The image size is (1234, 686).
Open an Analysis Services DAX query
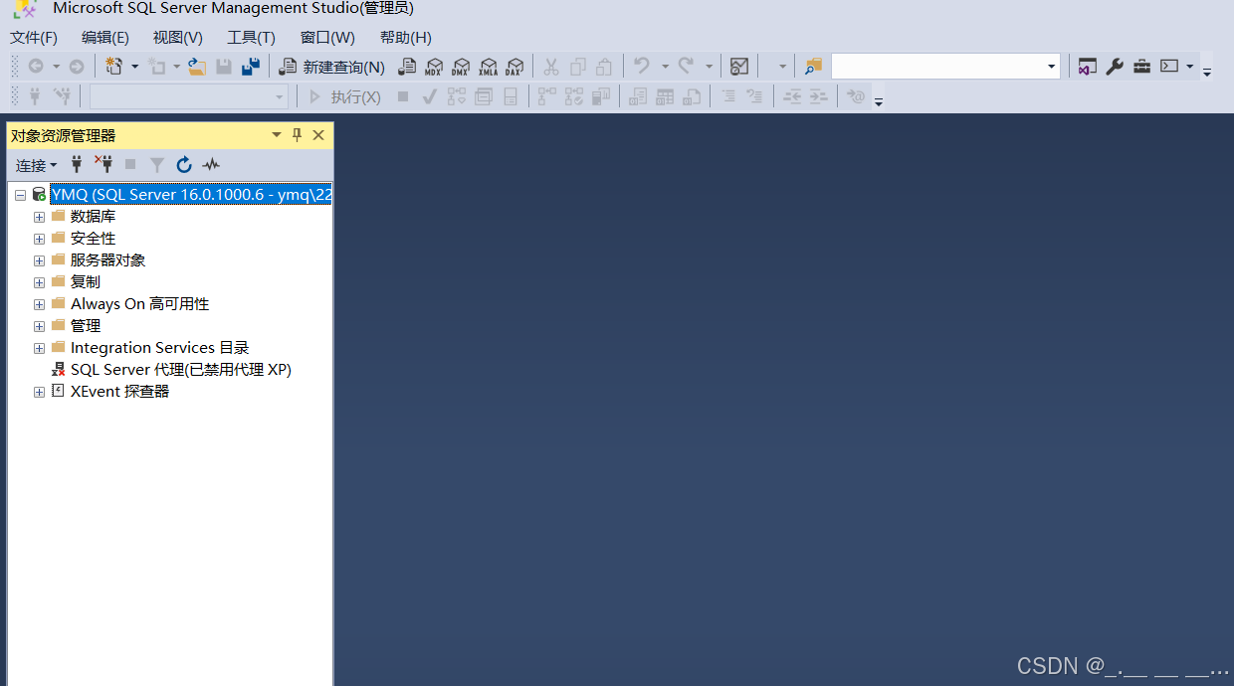pyautogui.click(x=514, y=67)
